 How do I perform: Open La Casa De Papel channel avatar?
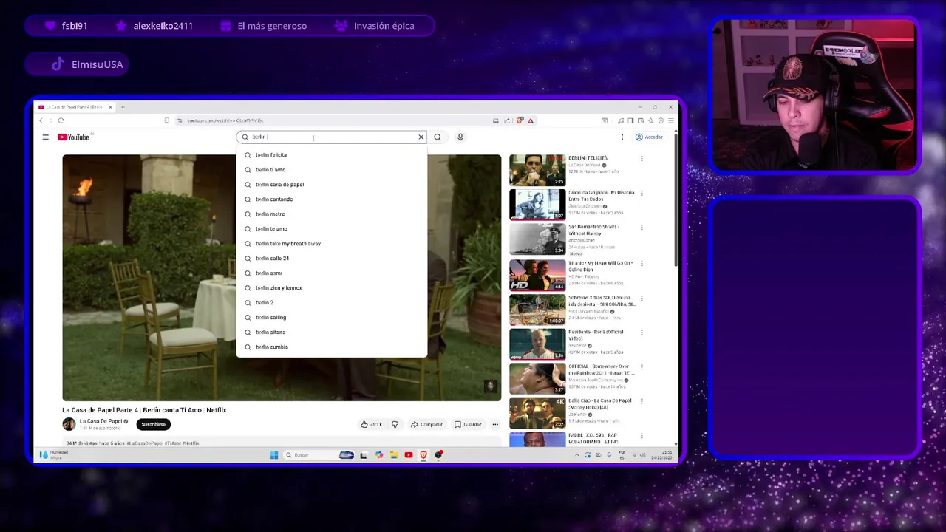(x=69, y=424)
